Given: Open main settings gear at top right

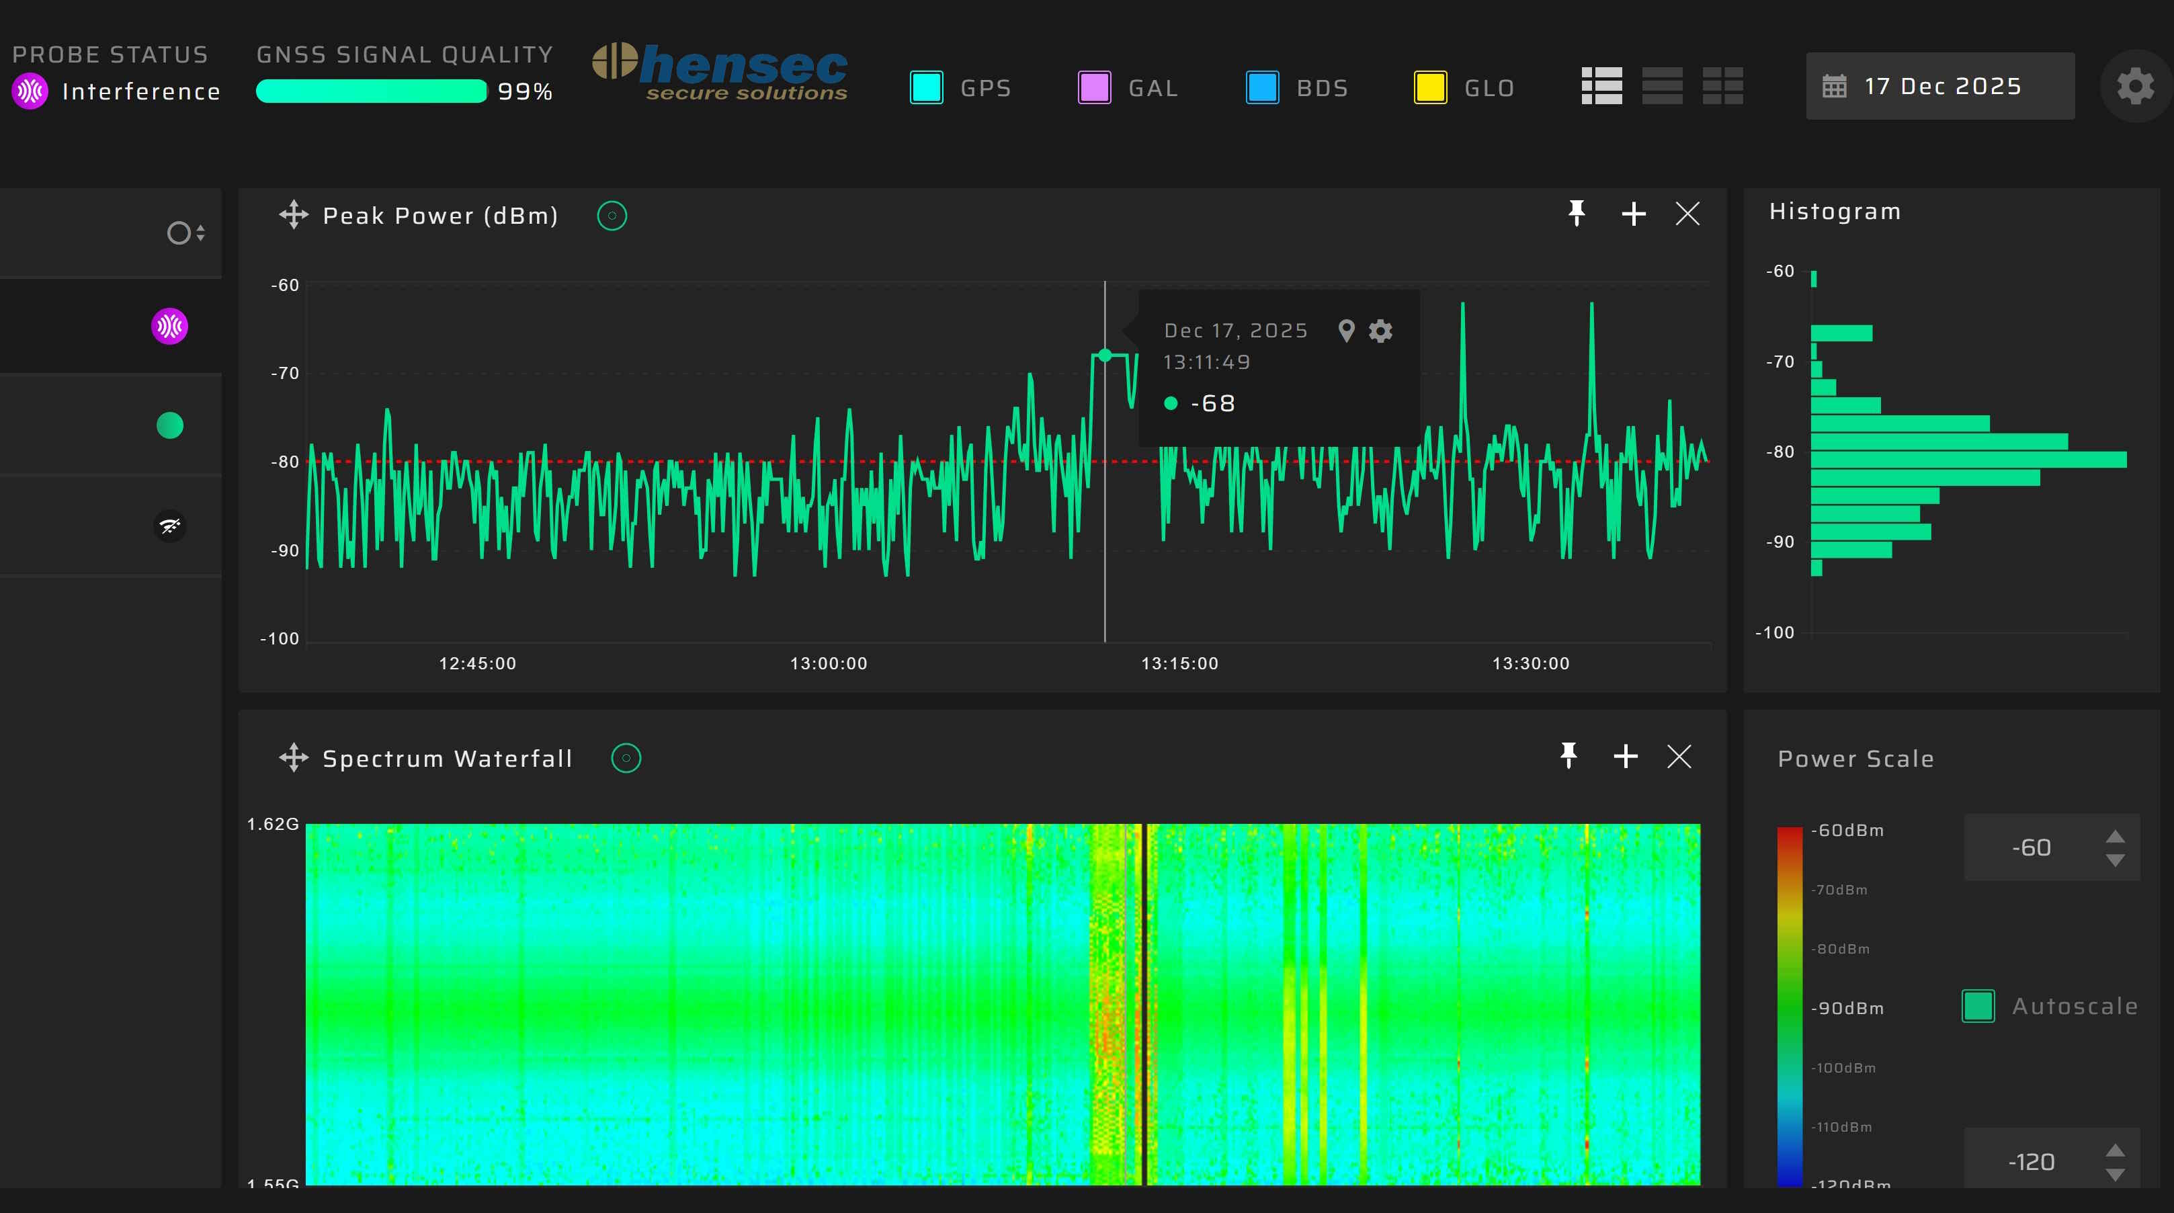Looking at the screenshot, I should (2134, 86).
